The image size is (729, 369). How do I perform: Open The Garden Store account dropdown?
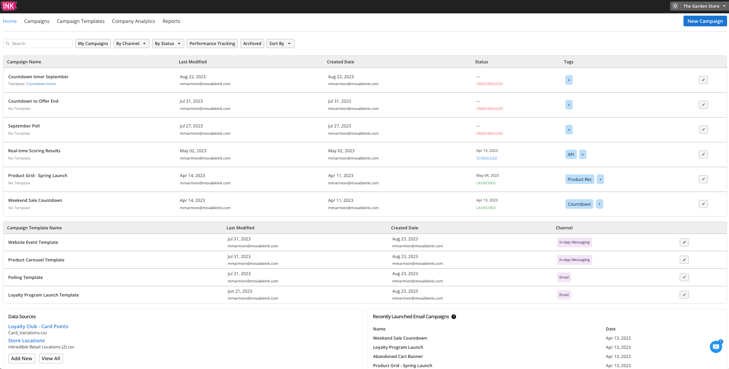(x=699, y=6)
